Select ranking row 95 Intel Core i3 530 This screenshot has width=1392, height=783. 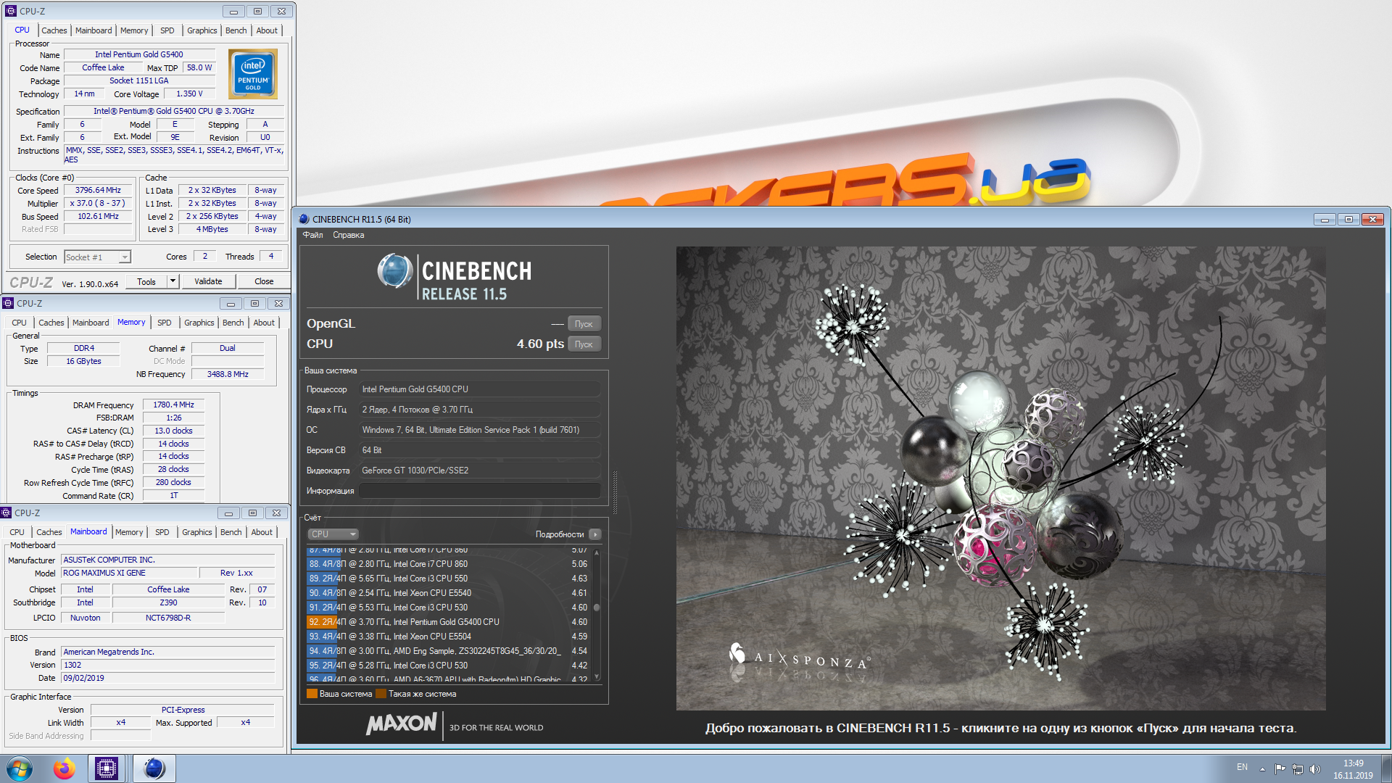(447, 666)
